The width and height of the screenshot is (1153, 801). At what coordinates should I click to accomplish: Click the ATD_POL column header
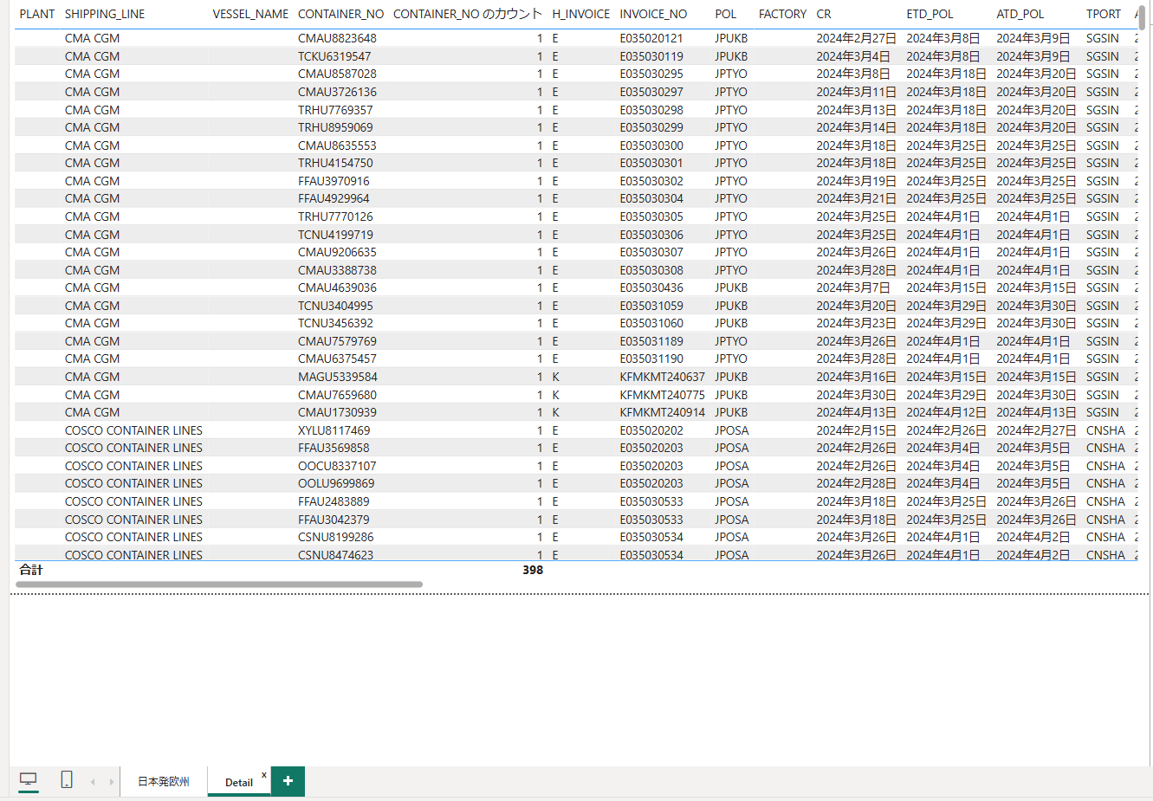[1020, 14]
